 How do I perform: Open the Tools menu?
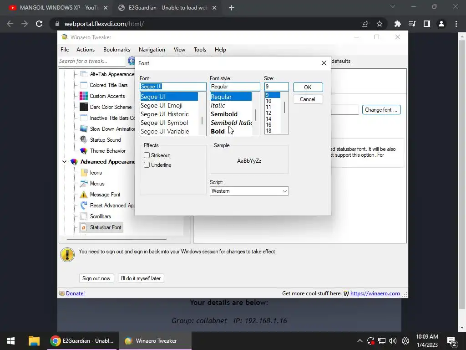200,50
